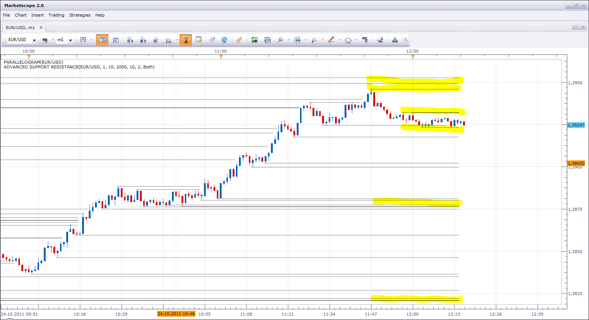Screen dimensions: 589x320
Task: Select the ellipse shape tool
Action: (x=348, y=40)
